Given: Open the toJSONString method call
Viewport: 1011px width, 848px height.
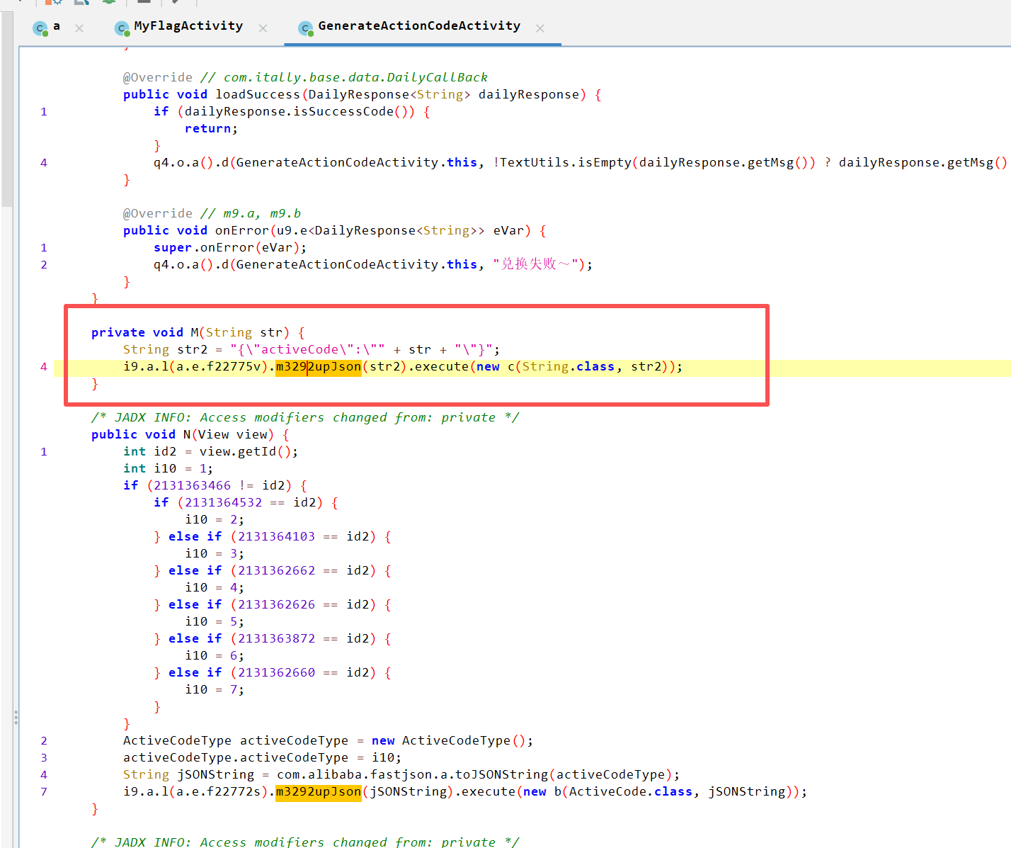Looking at the screenshot, I should pyautogui.click(x=502, y=775).
